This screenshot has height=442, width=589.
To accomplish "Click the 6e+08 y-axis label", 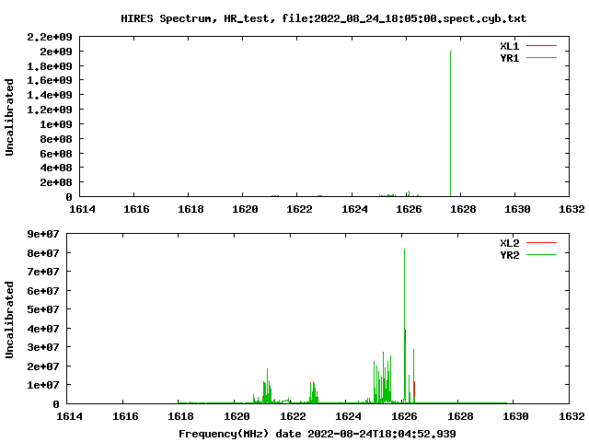I will (x=55, y=154).
